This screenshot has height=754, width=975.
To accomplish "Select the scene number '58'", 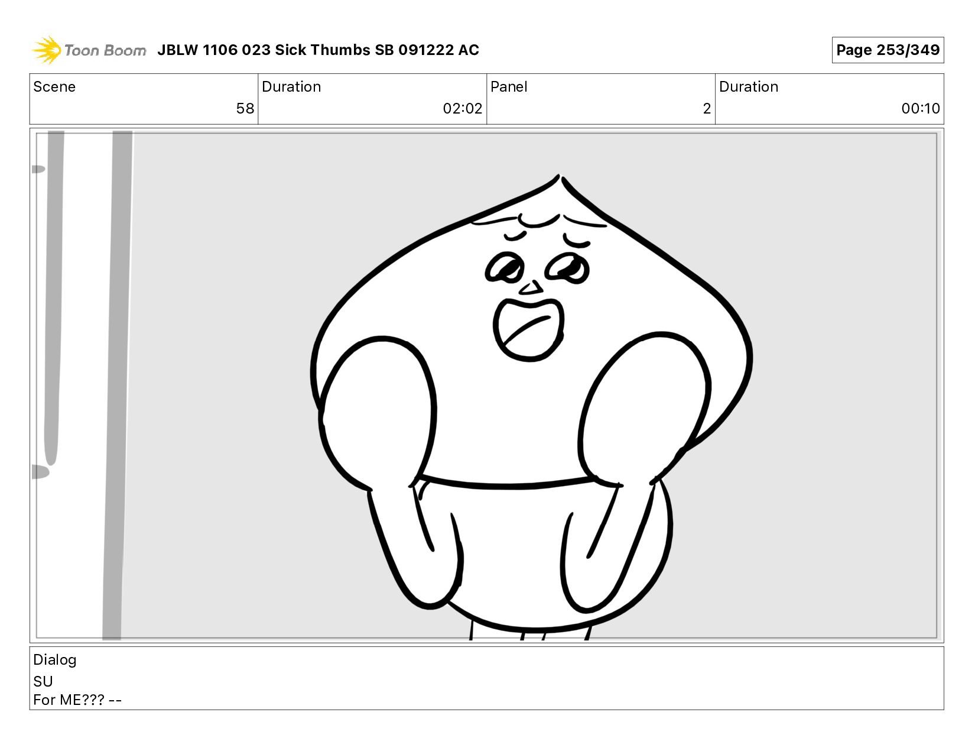I will tap(245, 109).
